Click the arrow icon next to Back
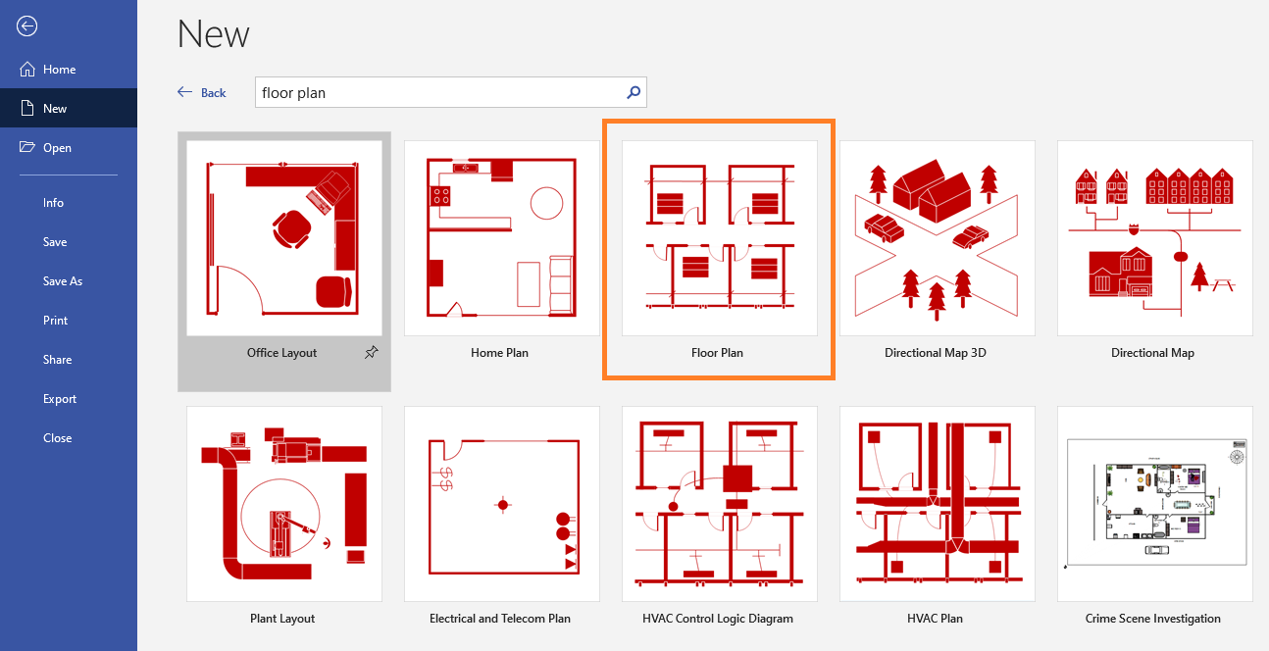Image resolution: width=1269 pixels, height=651 pixels. coord(184,91)
